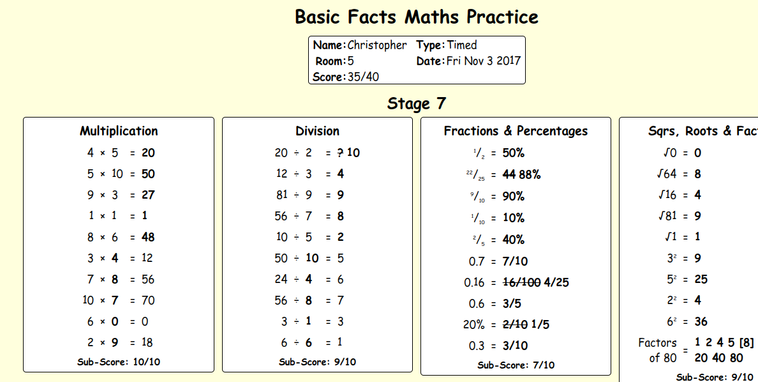Image resolution: width=758 pixels, height=382 pixels.
Task: Click the √64 answer 8
Action: point(697,174)
